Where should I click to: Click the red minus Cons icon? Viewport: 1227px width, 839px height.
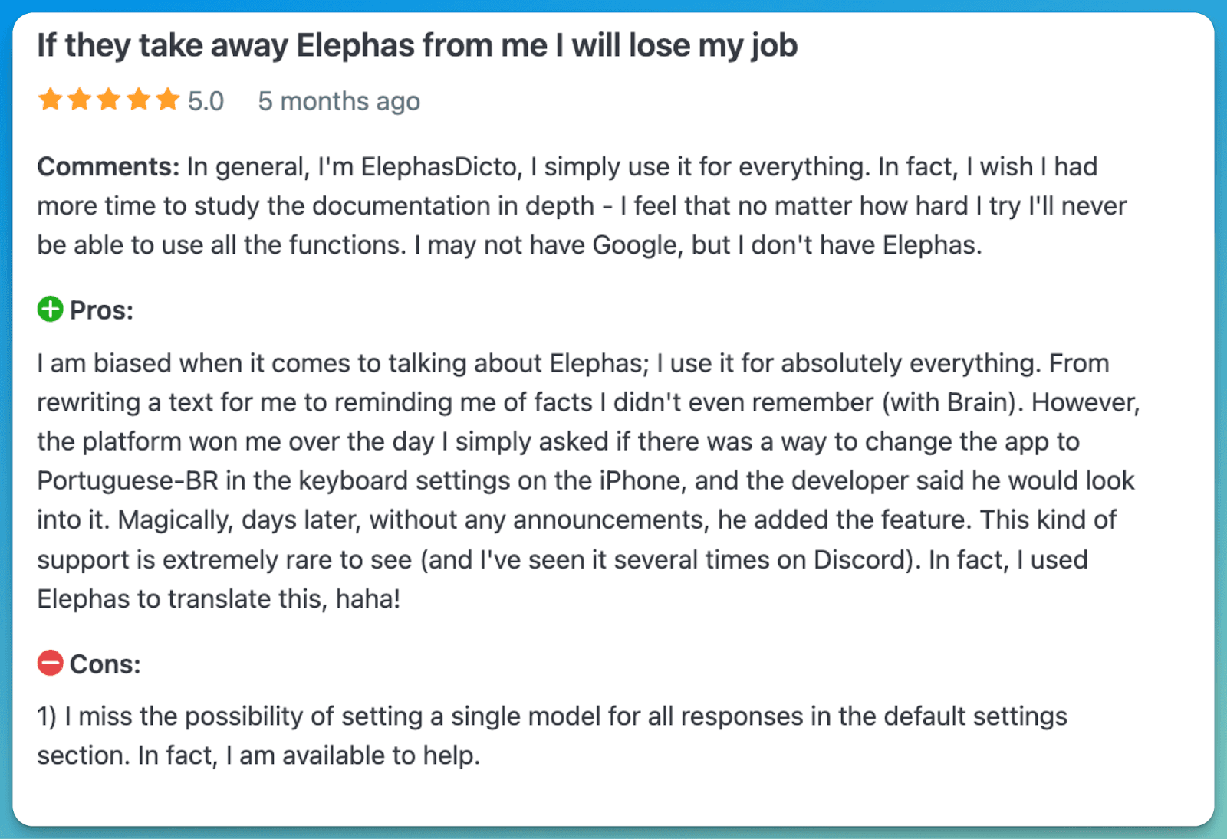tap(51, 663)
